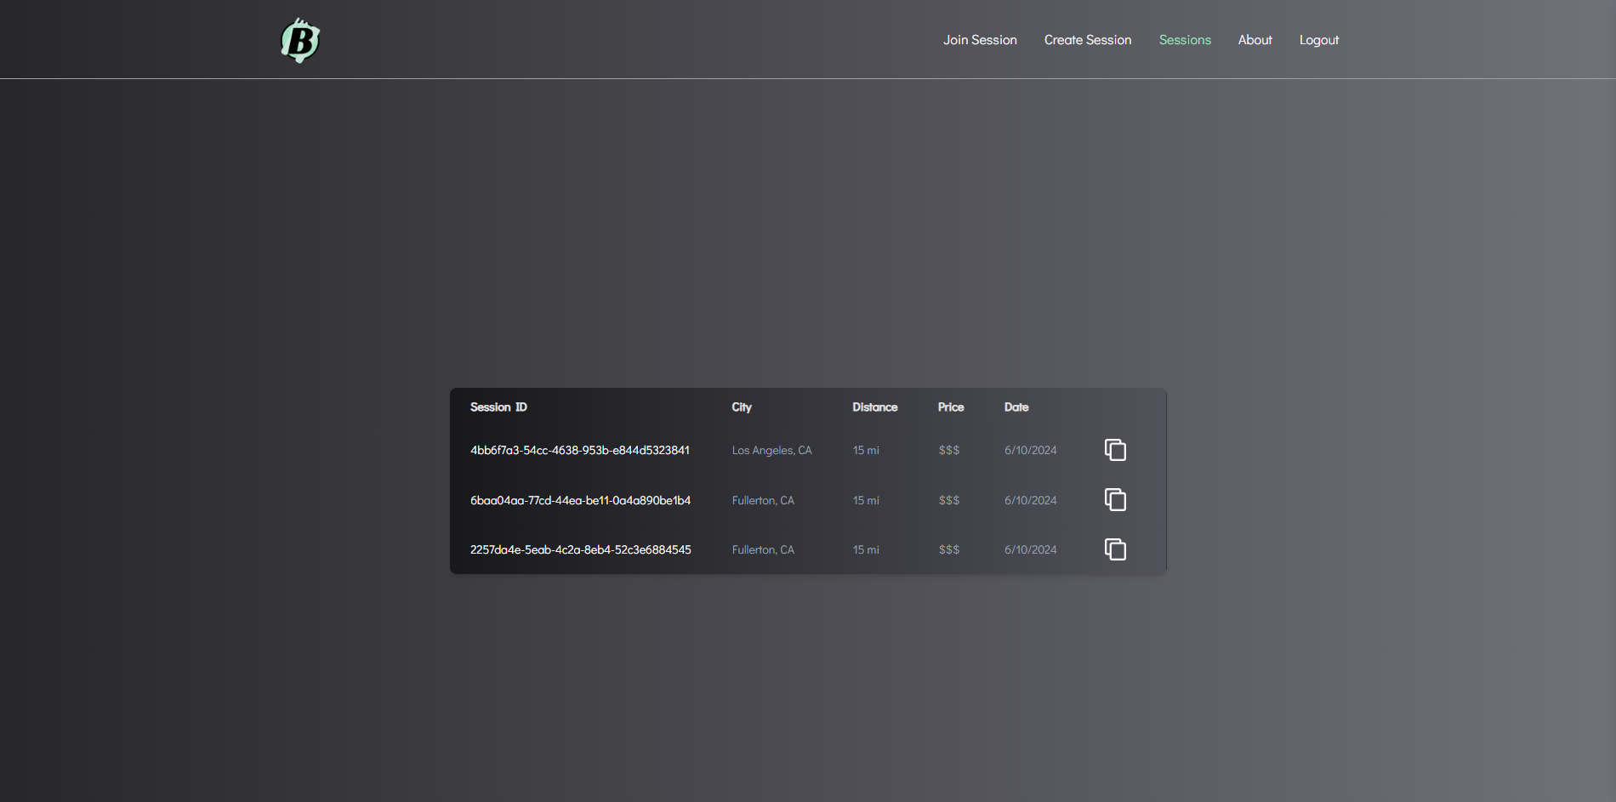Select session ID 2257da4e-5eab-4c2a-8eb4-52c3e6884545
Image resolution: width=1616 pixels, height=802 pixels.
click(x=580, y=549)
